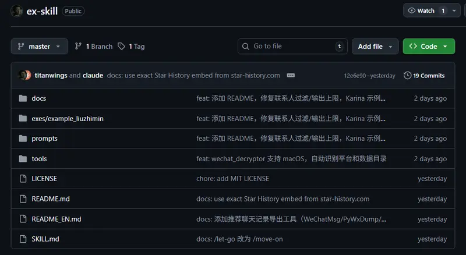Screen dimensions: 466x255
Task: Click 'yesterday' timestamp in LICENSE row
Action: (432, 179)
